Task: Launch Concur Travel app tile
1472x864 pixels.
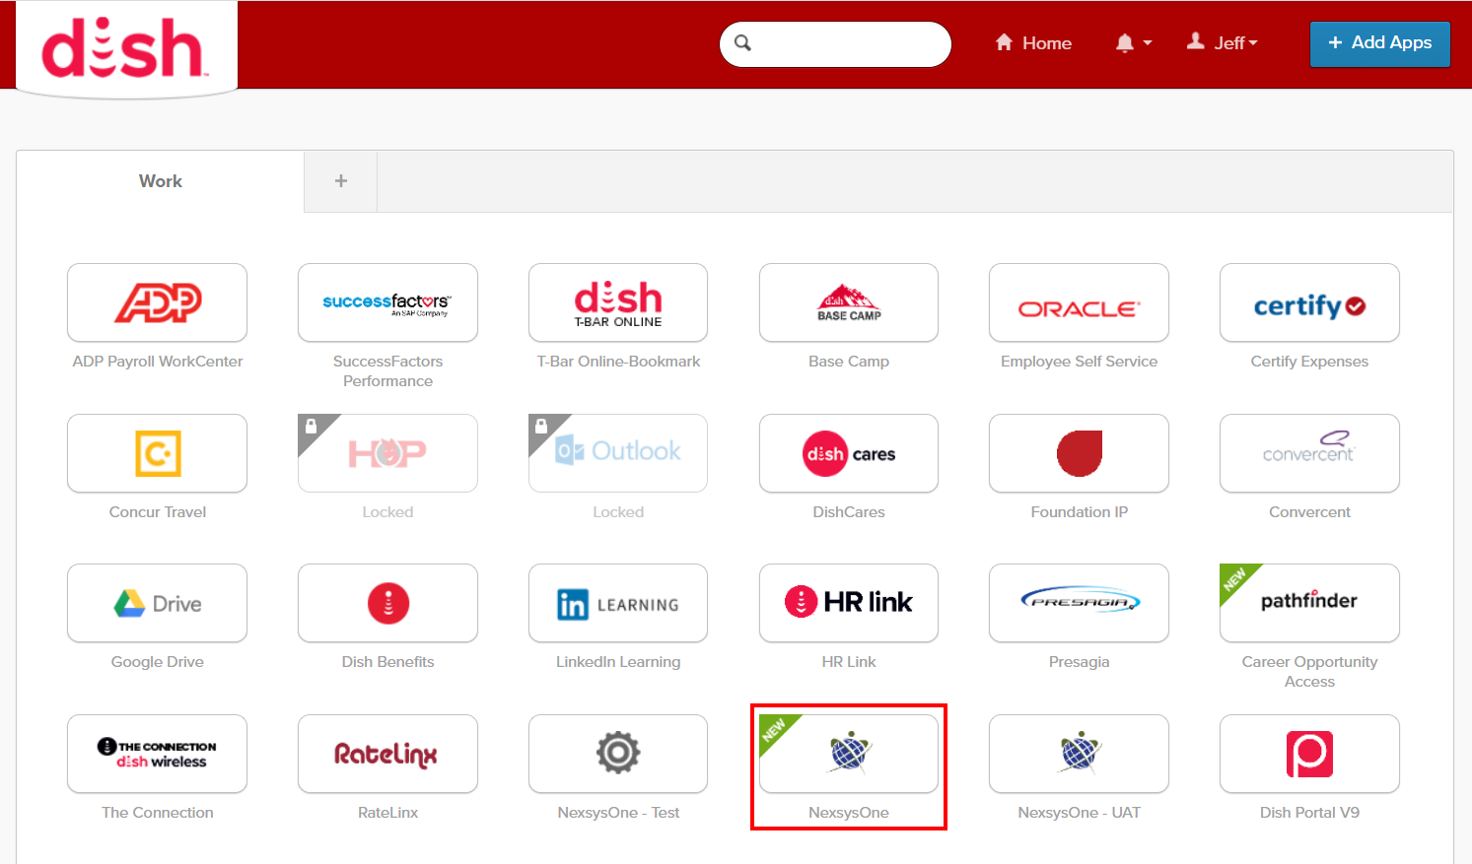Action: [x=157, y=453]
